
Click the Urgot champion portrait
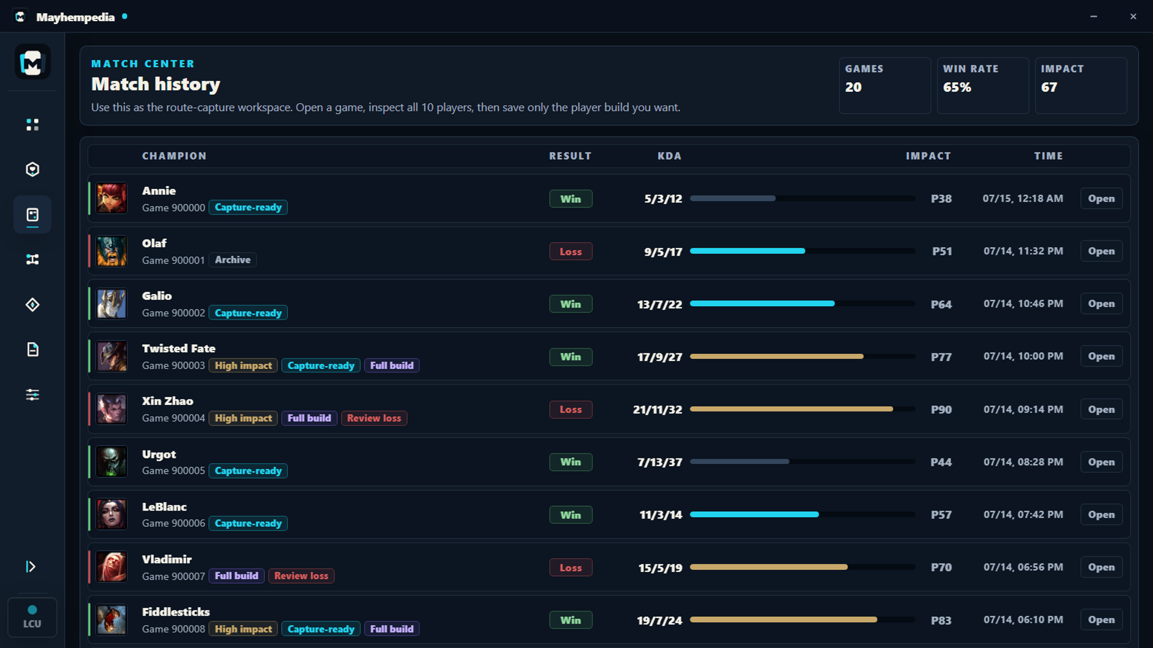[112, 462]
